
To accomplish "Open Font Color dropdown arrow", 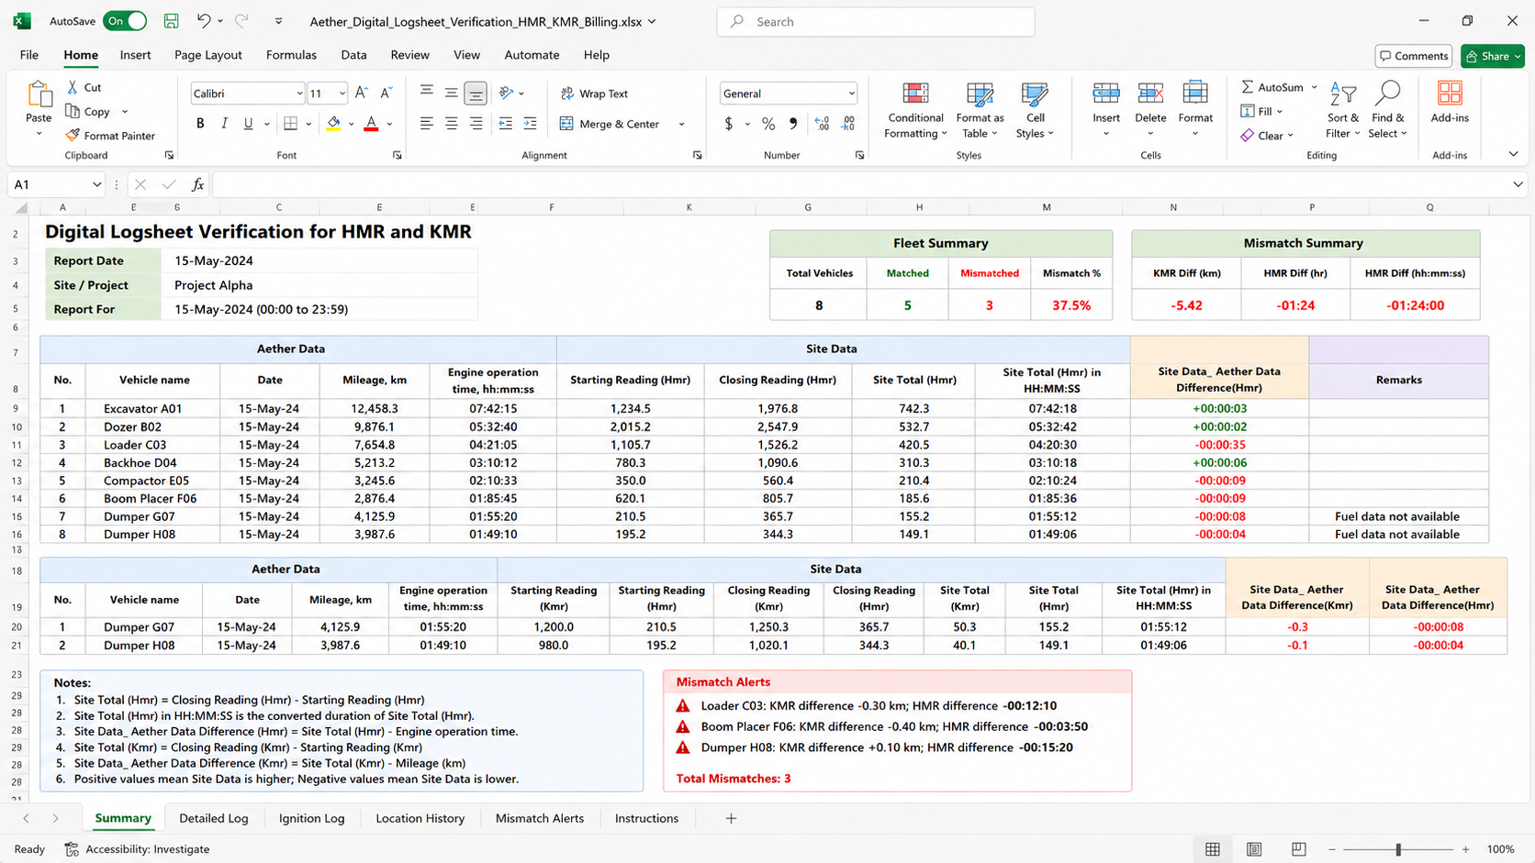I will click(389, 124).
